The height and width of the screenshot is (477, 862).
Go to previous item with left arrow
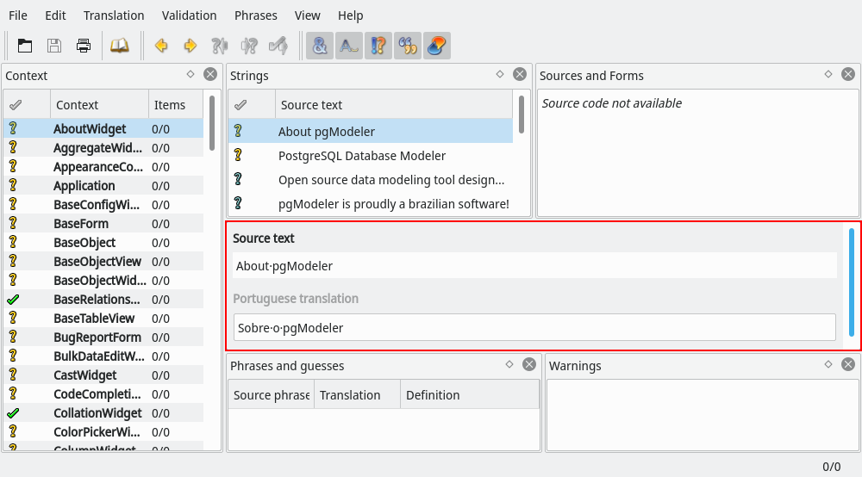(161, 46)
